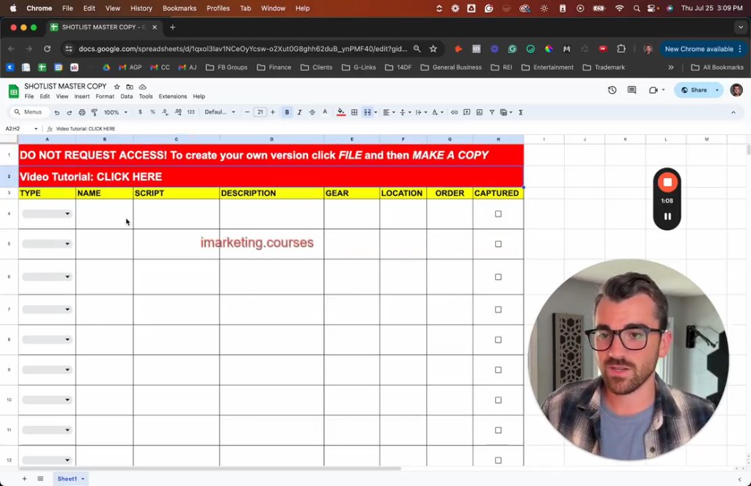The height and width of the screenshot is (486, 751).
Task: Click the font size input field
Action: [x=260, y=112]
